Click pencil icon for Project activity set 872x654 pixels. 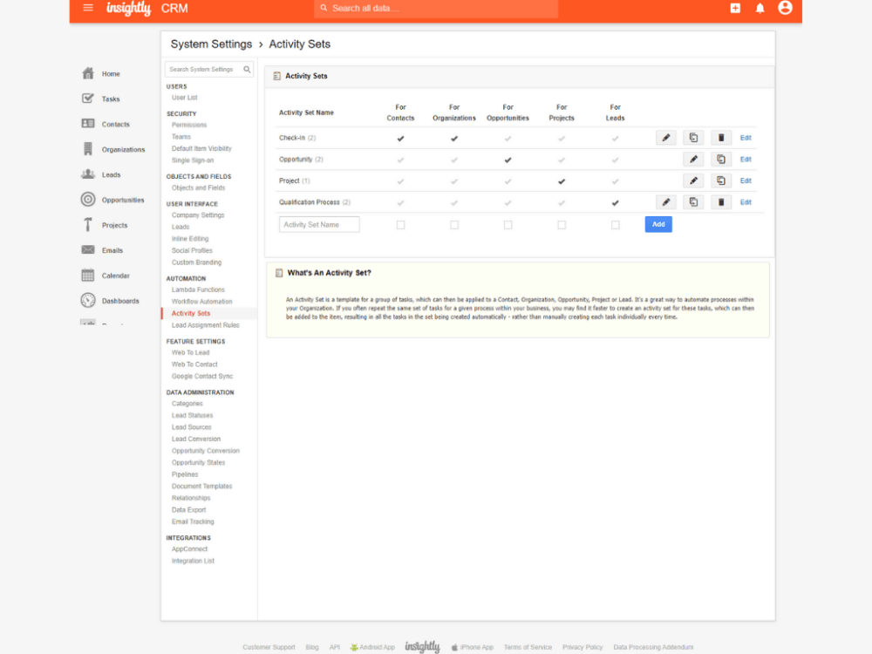point(693,181)
